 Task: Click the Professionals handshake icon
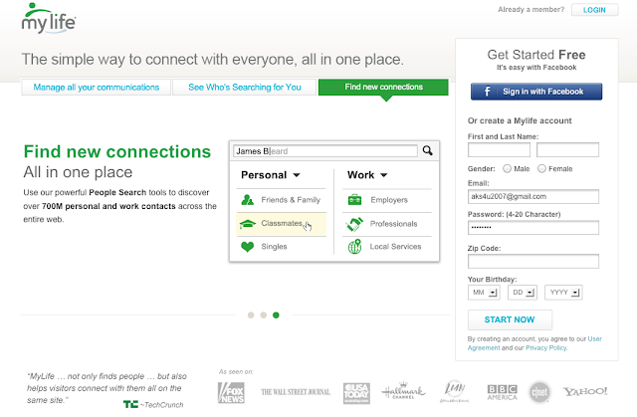click(x=354, y=224)
